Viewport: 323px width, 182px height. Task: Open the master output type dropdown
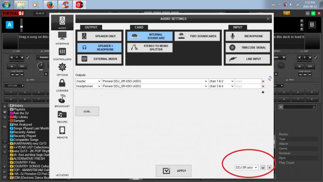click(x=88, y=81)
